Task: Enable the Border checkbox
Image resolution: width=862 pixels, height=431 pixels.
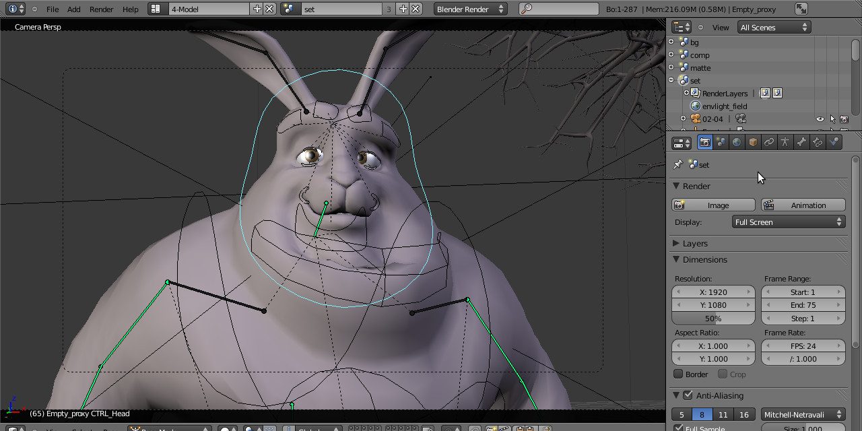Action: tap(679, 374)
